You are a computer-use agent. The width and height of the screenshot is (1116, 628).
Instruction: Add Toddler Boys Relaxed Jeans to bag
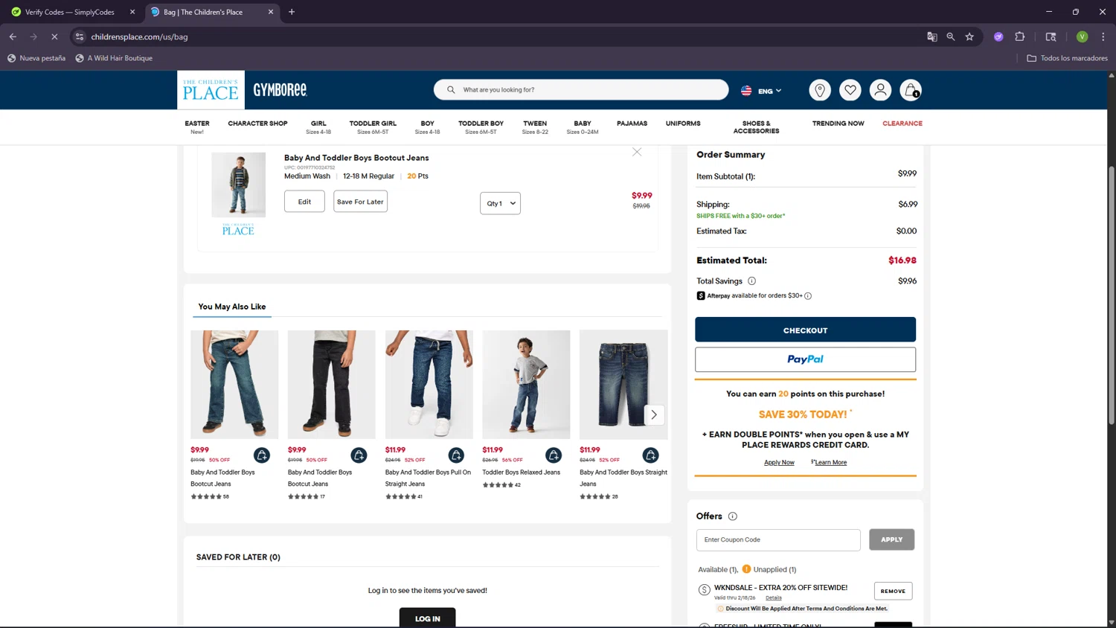pyautogui.click(x=554, y=455)
